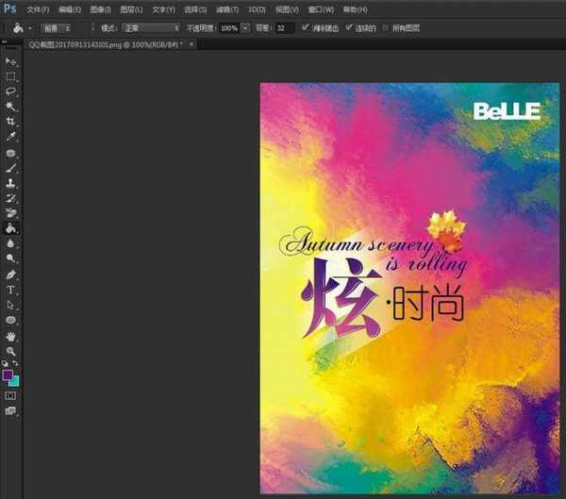Select the Crop tool
Image resolution: width=566 pixels, height=499 pixels.
pyautogui.click(x=11, y=122)
